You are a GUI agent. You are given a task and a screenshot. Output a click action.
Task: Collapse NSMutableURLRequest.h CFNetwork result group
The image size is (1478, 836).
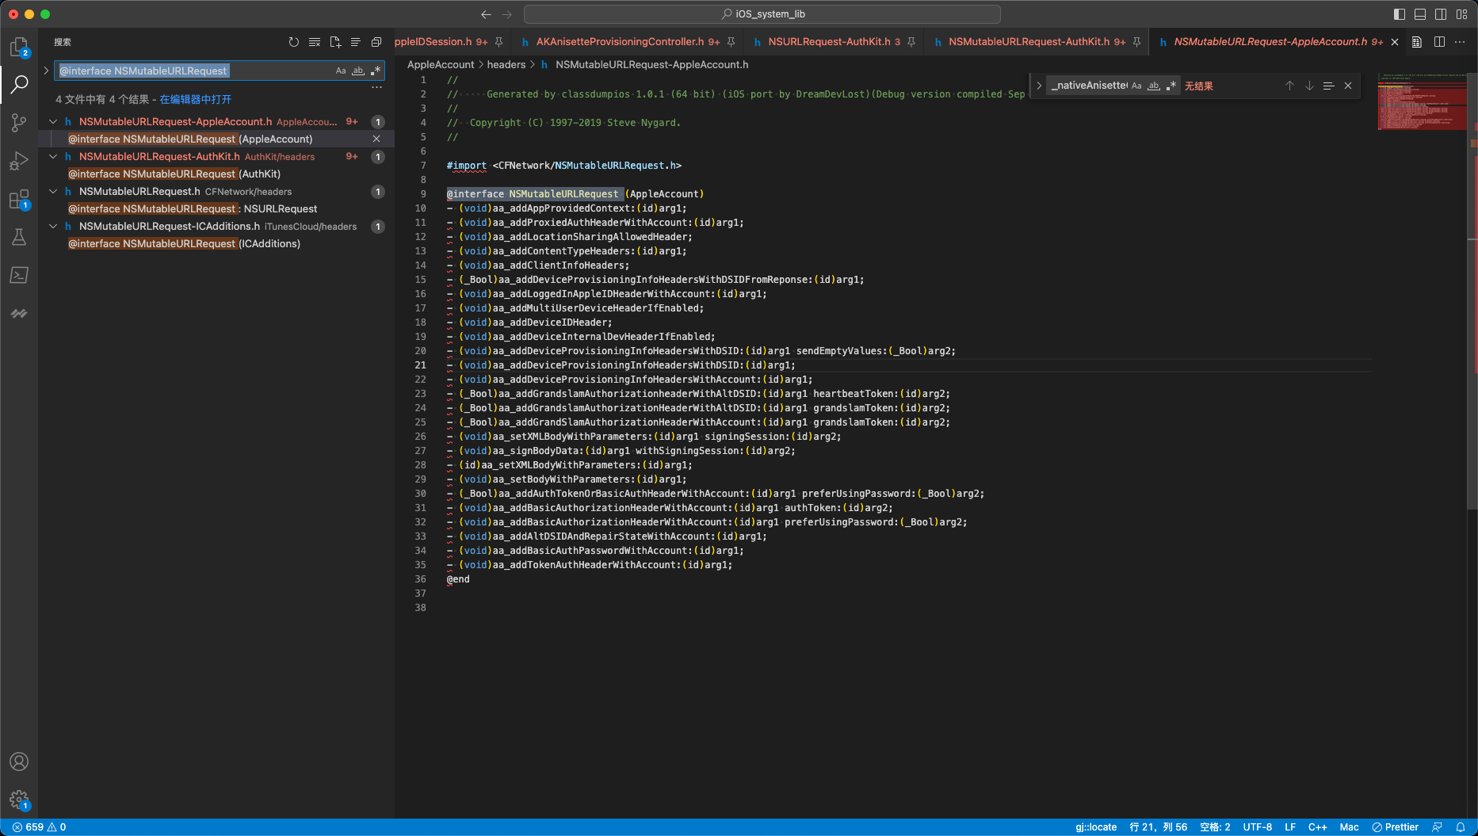pos(53,191)
